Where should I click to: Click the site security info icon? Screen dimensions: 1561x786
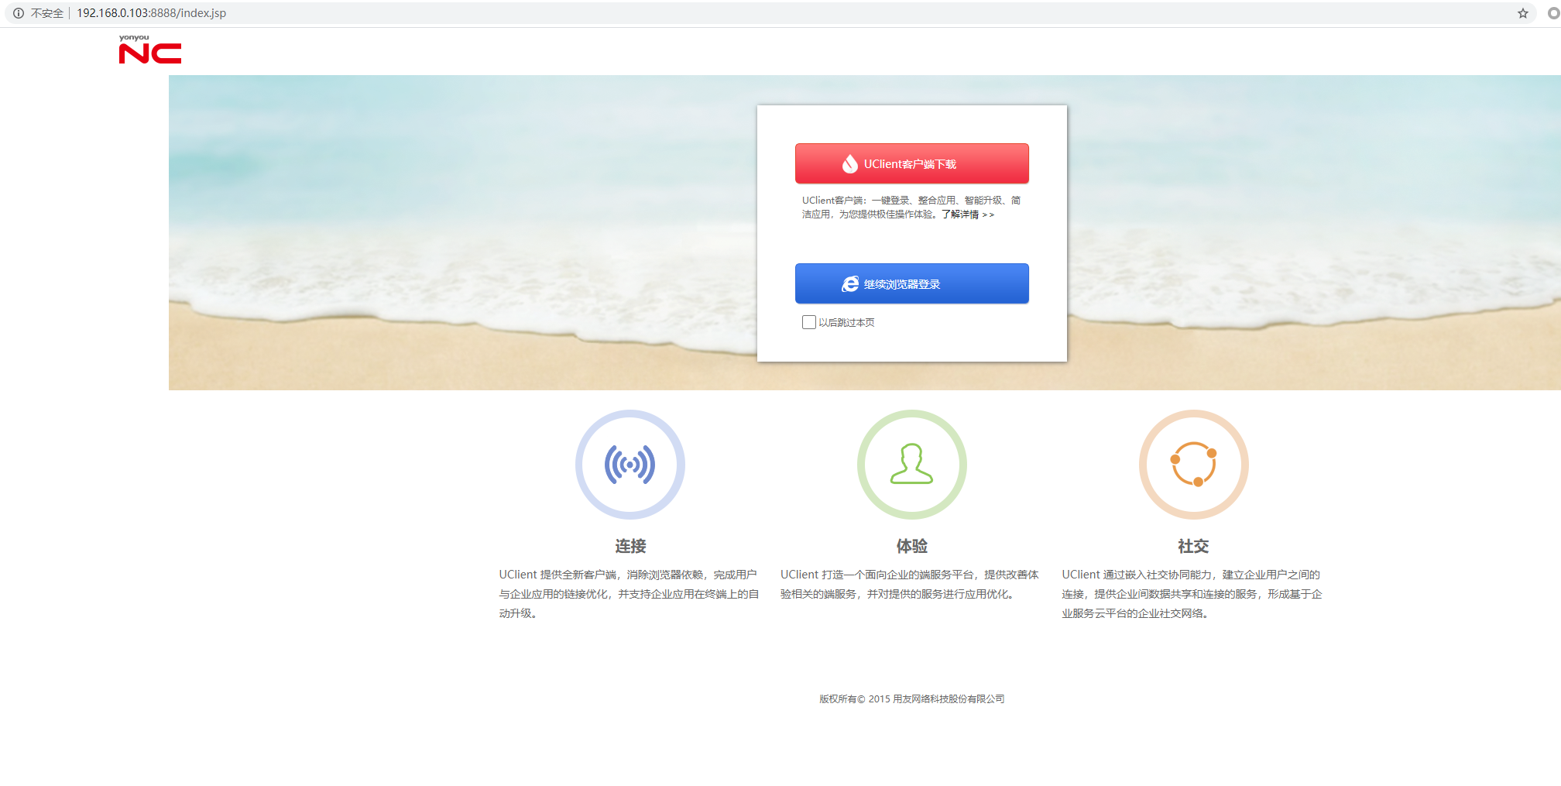[19, 13]
